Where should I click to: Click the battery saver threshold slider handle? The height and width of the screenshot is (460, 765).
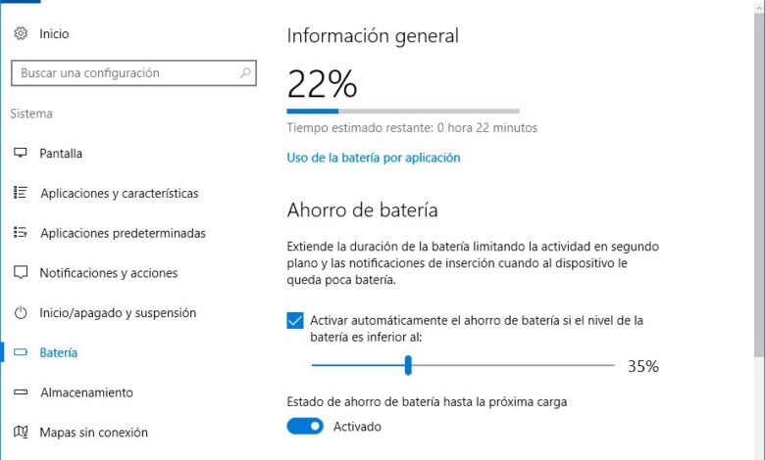point(408,366)
